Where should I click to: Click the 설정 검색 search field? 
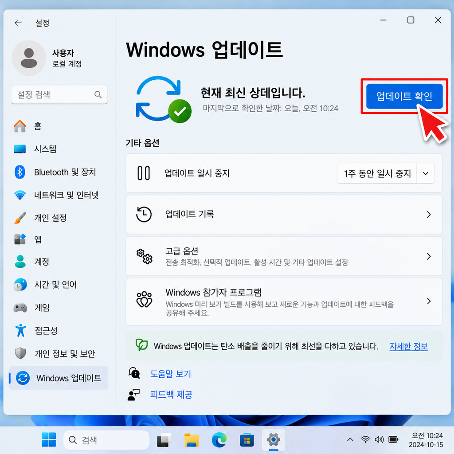click(59, 94)
